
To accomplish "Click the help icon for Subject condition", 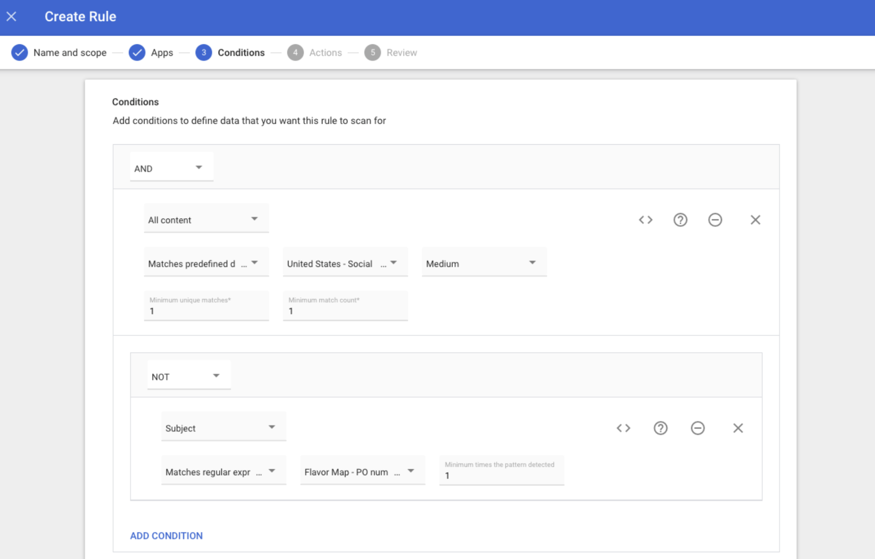I will coord(661,427).
